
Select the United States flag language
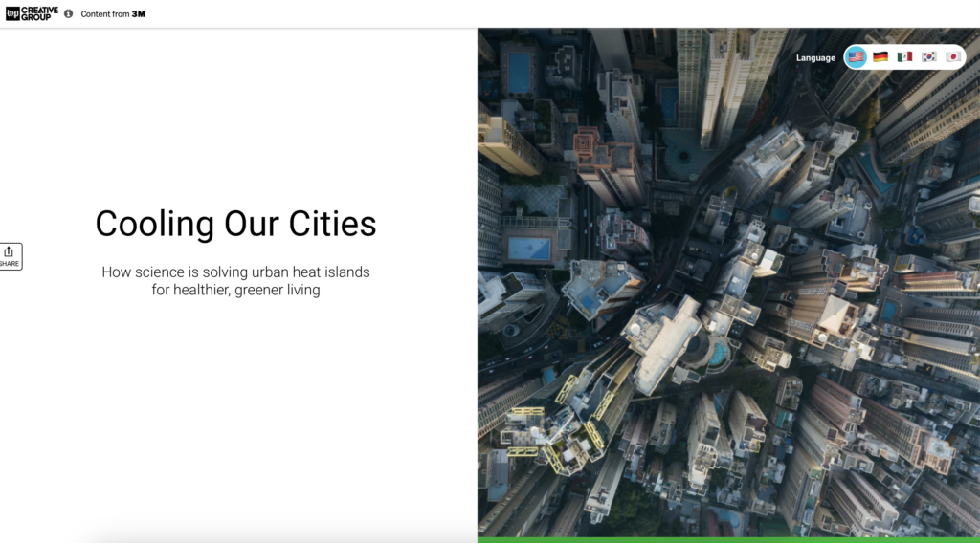click(x=856, y=56)
